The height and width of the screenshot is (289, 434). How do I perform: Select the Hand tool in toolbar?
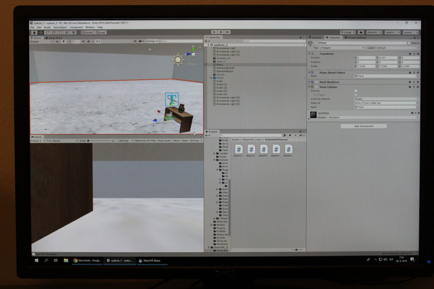click(34, 32)
